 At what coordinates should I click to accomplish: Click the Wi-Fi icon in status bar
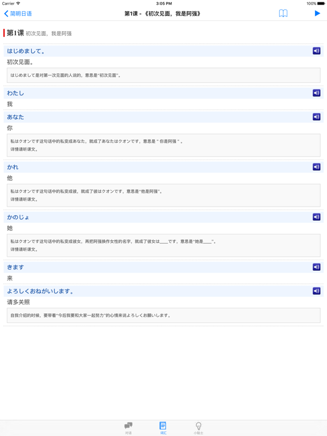[18, 3]
